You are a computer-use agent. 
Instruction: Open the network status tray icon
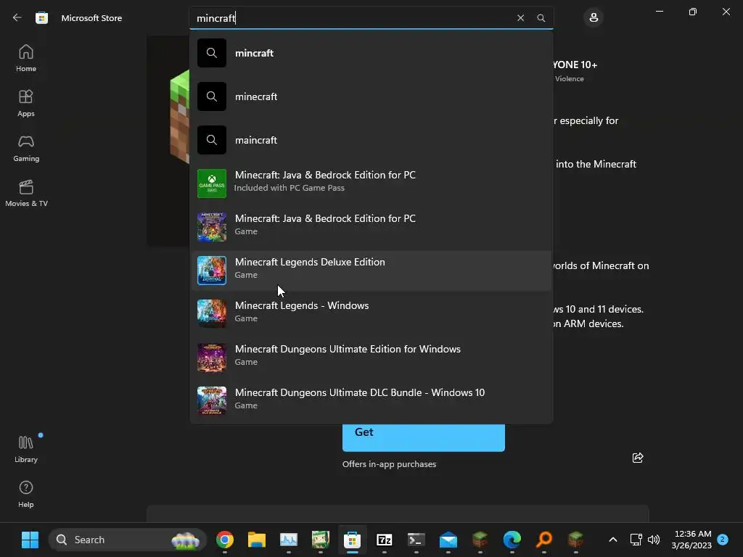pyautogui.click(x=636, y=540)
